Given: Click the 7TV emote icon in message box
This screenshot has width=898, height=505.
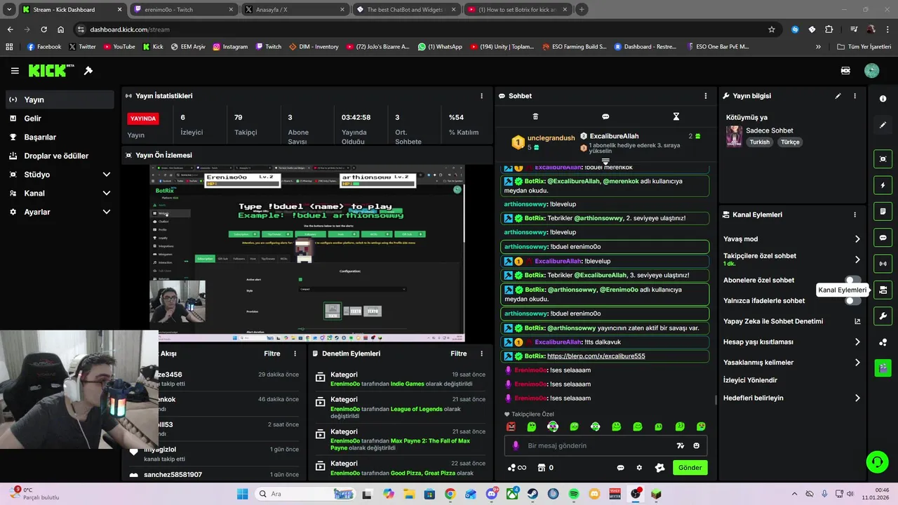Looking at the screenshot, I should tap(680, 445).
